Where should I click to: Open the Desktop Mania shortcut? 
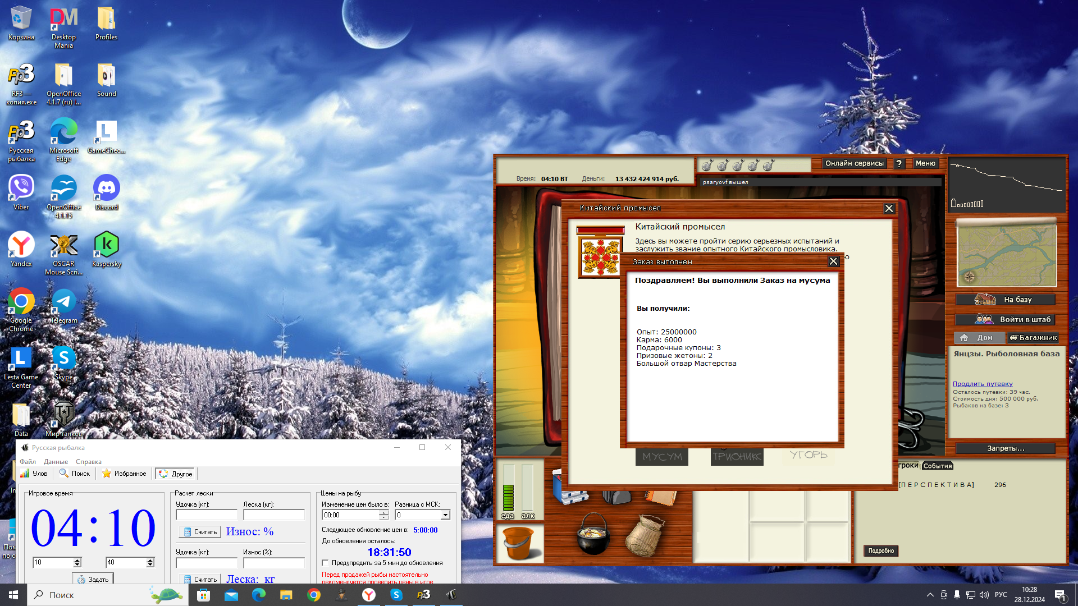click(64, 27)
